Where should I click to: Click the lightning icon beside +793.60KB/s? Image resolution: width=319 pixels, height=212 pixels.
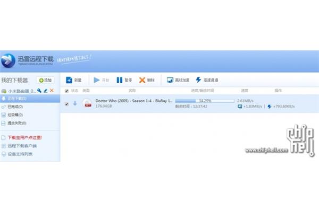270,107
